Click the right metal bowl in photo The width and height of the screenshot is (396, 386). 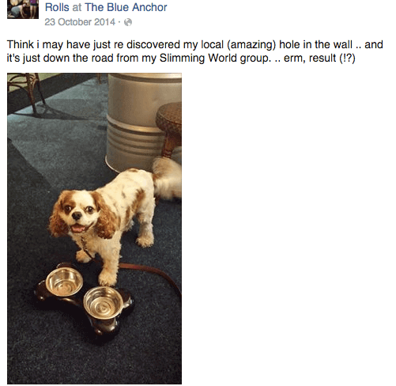click(104, 303)
